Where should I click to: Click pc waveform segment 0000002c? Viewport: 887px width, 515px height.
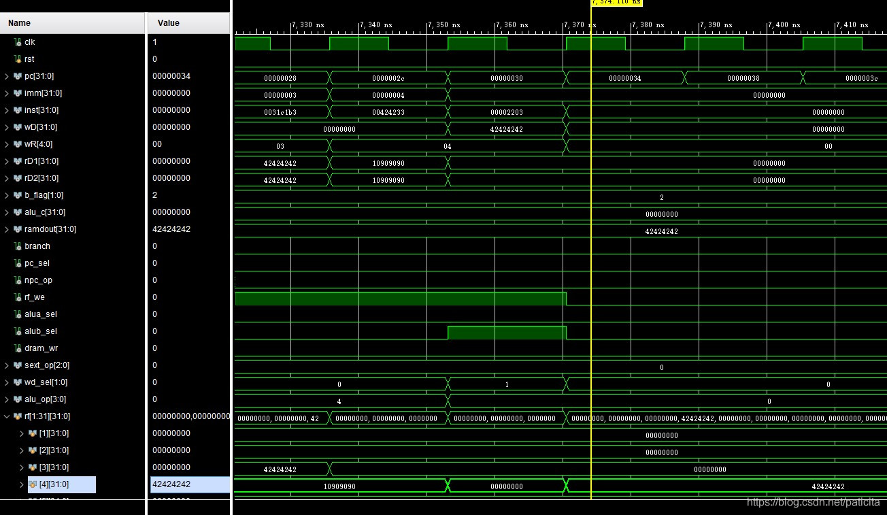pyautogui.click(x=388, y=78)
